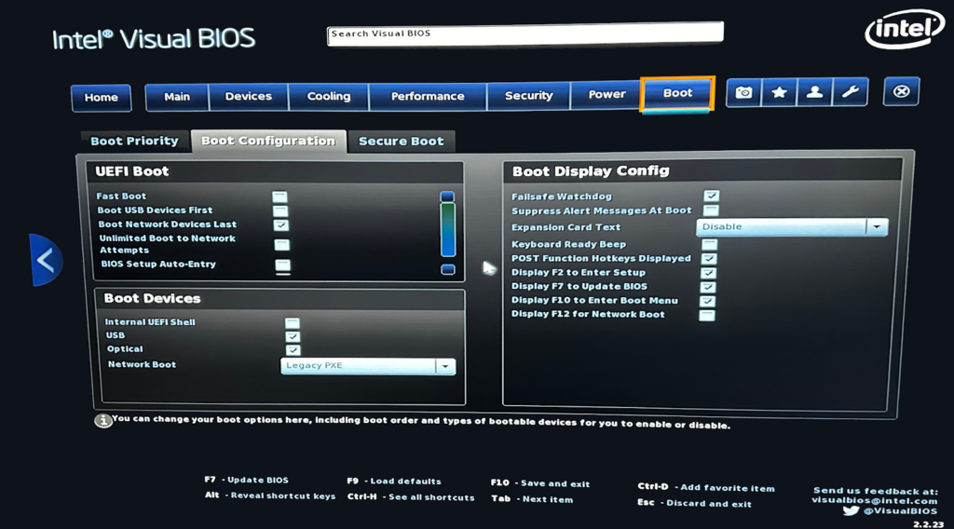
Task: Open the screenshot camera icon
Action: point(743,92)
